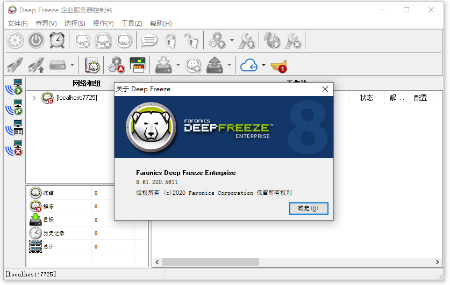The image size is (450, 285).
Task: Click the 解... column header
Action: pos(397,98)
